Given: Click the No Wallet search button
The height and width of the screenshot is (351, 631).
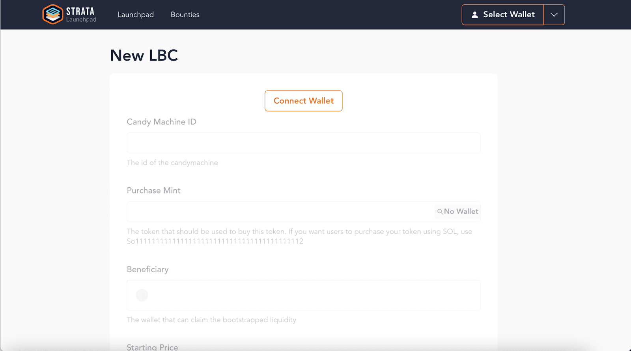Looking at the screenshot, I should pyautogui.click(x=457, y=212).
